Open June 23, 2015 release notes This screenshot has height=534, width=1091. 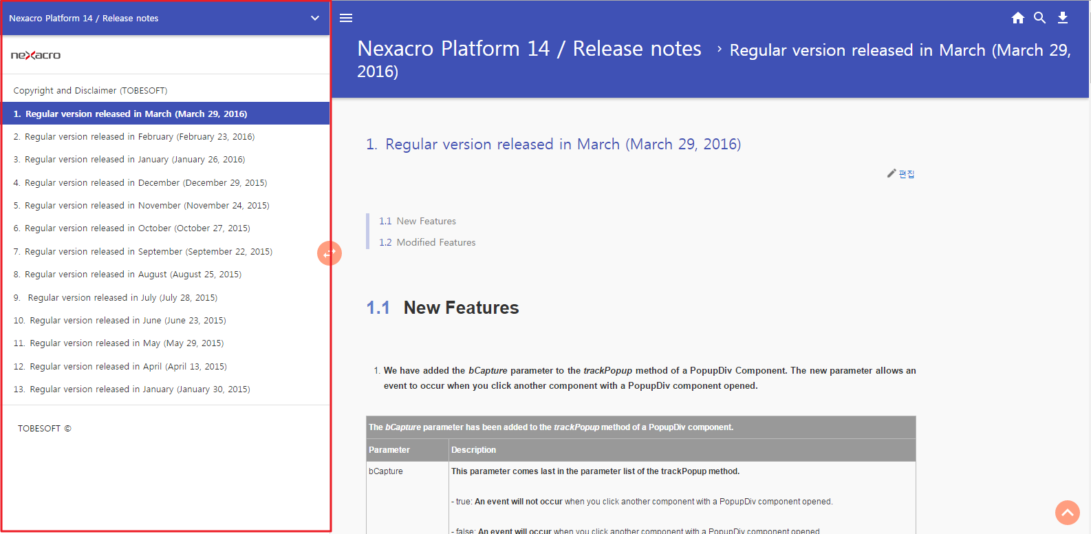click(x=120, y=320)
